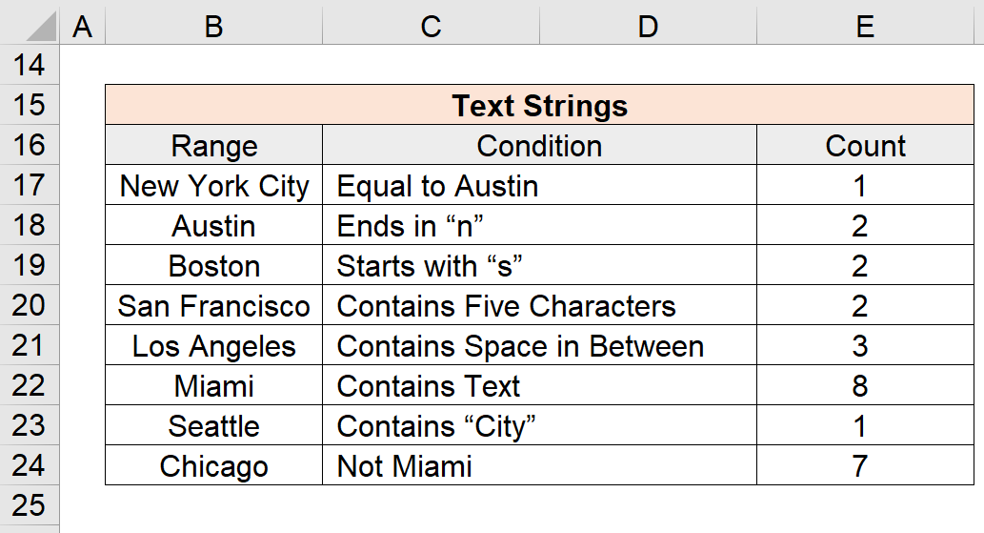Select column D header

click(648, 26)
